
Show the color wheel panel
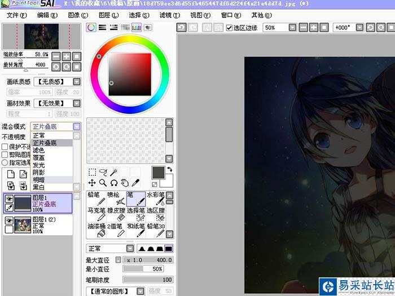91,27
